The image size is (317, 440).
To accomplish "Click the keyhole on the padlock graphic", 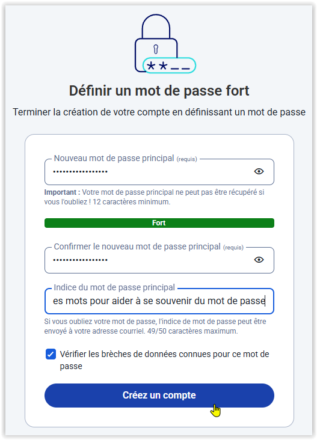I will [156, 49].
